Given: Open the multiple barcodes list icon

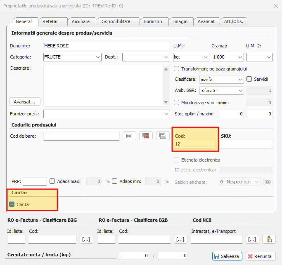Looking at the screenshot, I should point(163,136).
